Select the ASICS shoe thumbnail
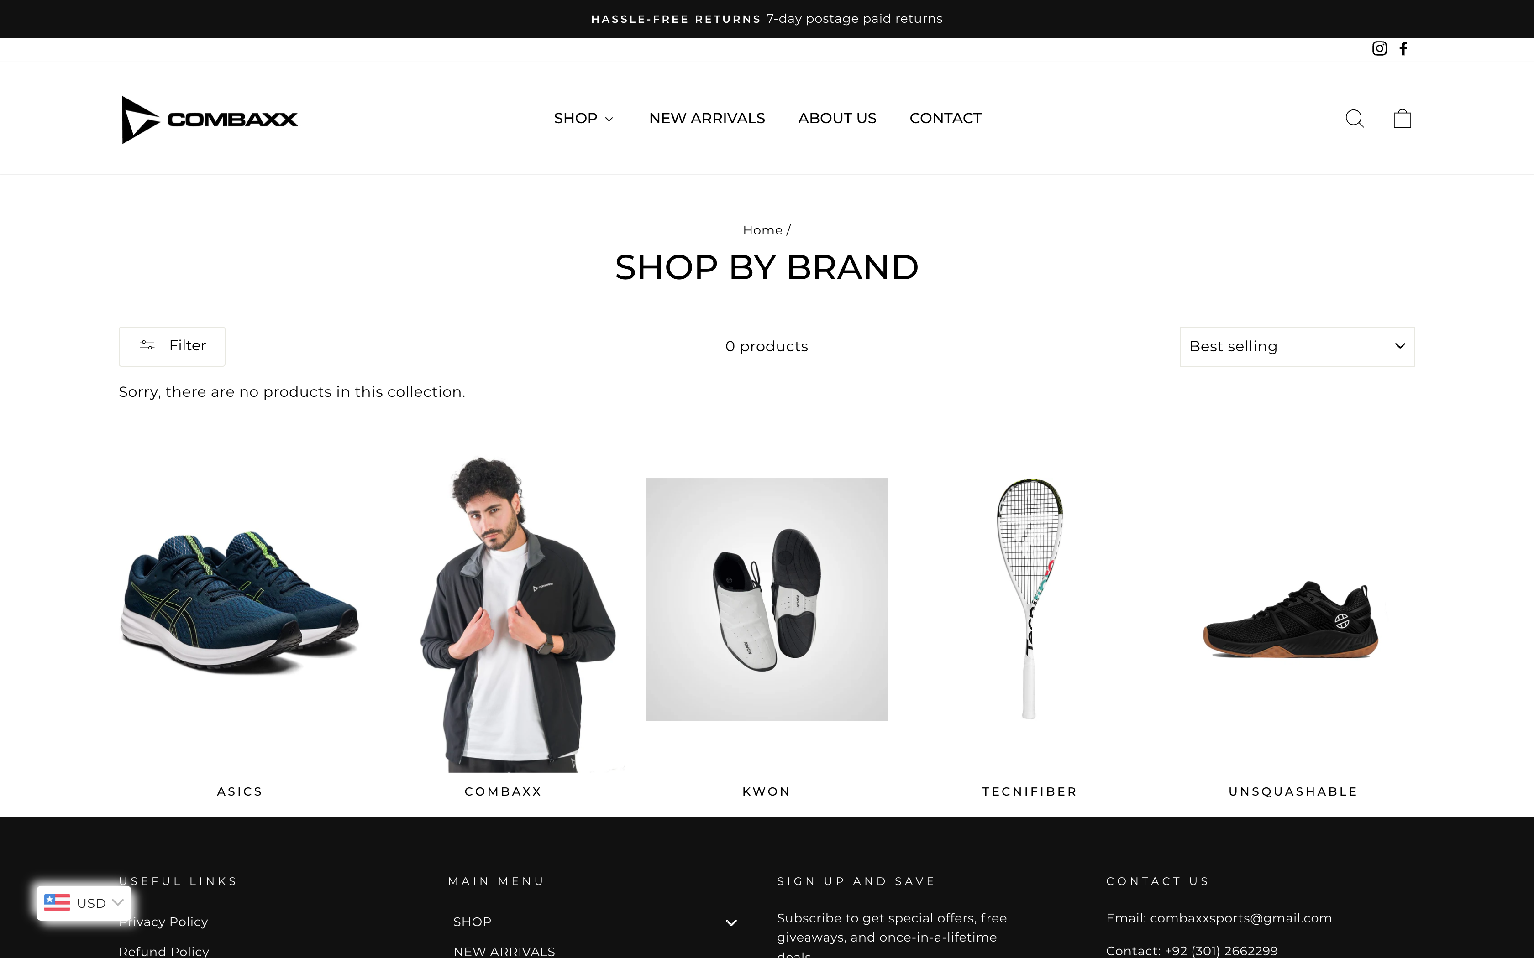 point(240,602)
